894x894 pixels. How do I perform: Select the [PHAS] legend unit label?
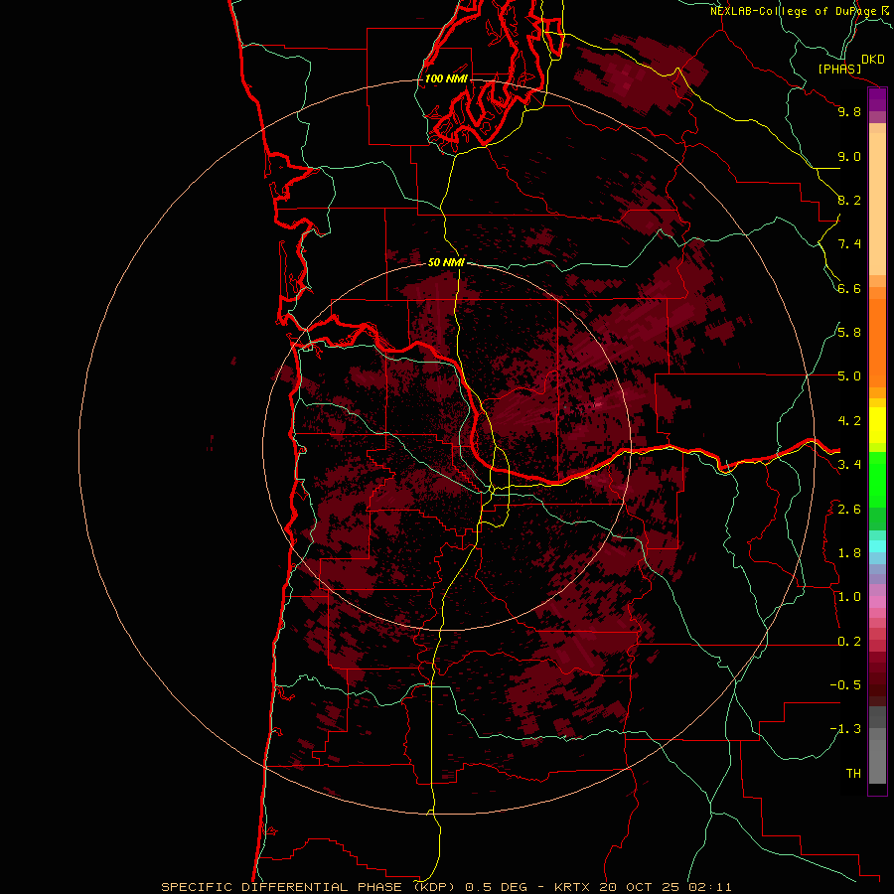(839, 70)
